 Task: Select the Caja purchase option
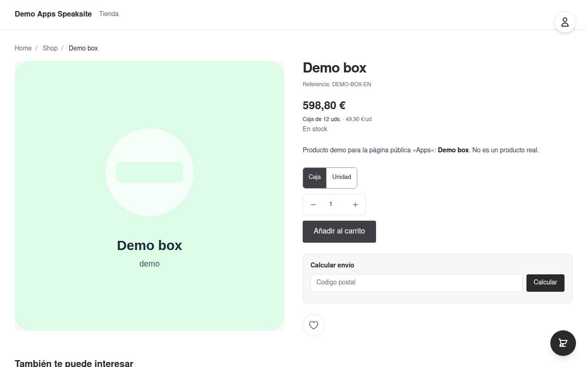pyautogui.click(x=315, y=178)
